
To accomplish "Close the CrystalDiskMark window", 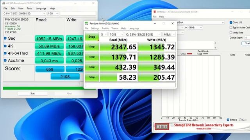I will (x=173, y=23).
